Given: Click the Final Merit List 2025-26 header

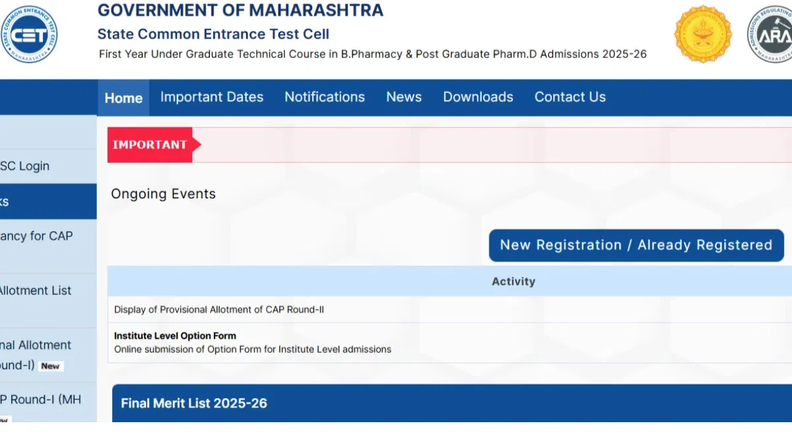Looking at the screenshot, I should (194, 403).
